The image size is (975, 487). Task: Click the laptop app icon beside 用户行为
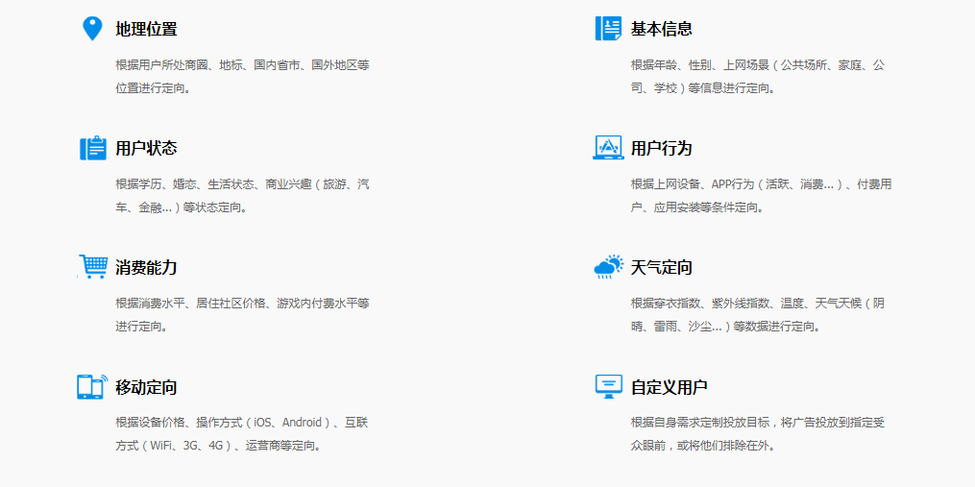tap(608, 147)
